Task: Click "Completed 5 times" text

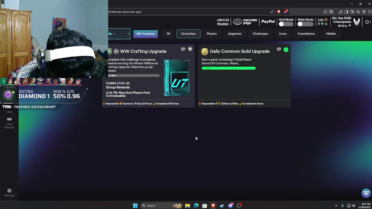Action: coord(253,104)
